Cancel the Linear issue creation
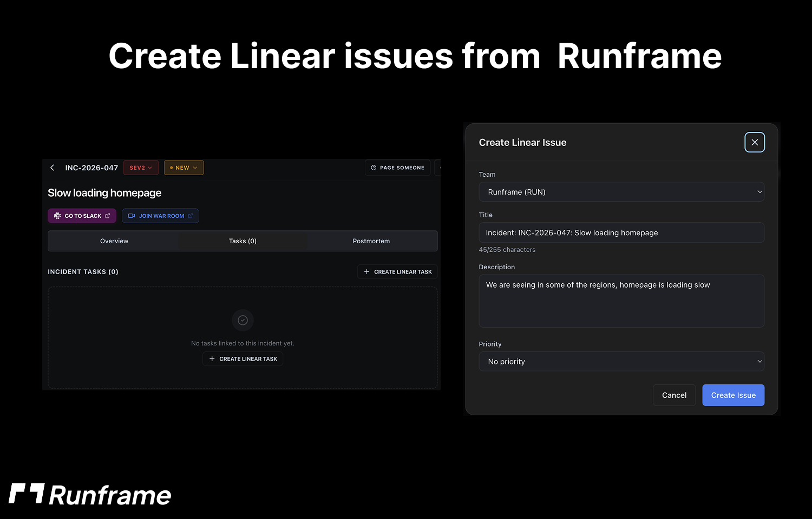The height and width of the screenshot is (519, 812). (x=674, y=395)
